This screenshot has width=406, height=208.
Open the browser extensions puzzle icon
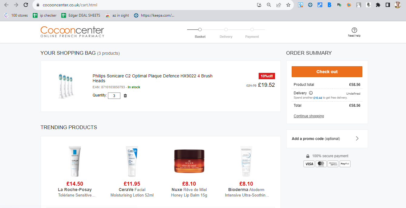[x=378, y=5]
